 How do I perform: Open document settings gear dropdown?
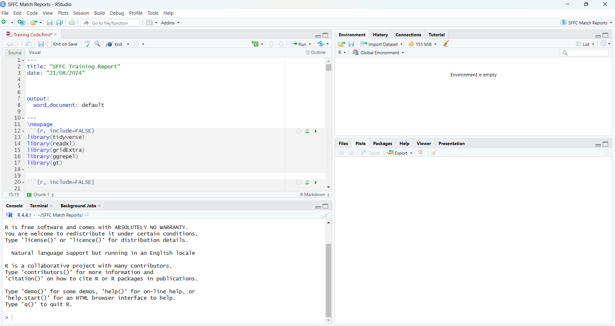[139, 44]
